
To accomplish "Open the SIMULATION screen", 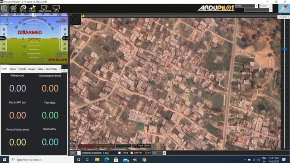I will click(x=44, y=9).
